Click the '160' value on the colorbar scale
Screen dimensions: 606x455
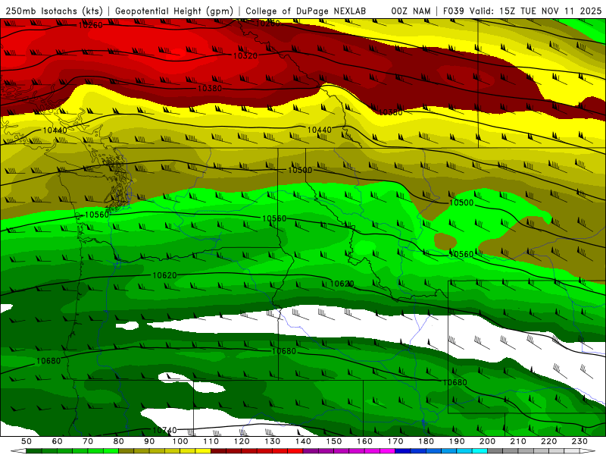tap(364, 441)
